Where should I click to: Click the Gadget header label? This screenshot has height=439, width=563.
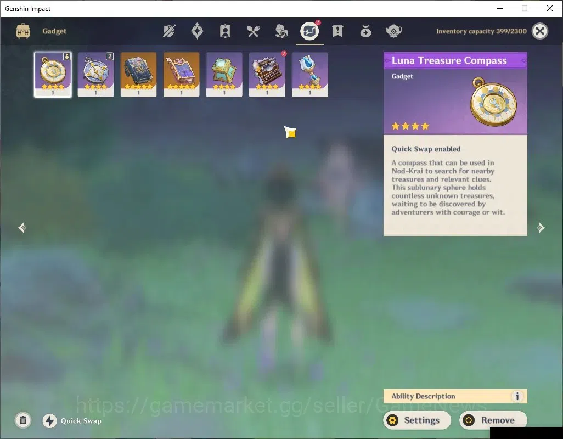(54, 31)
